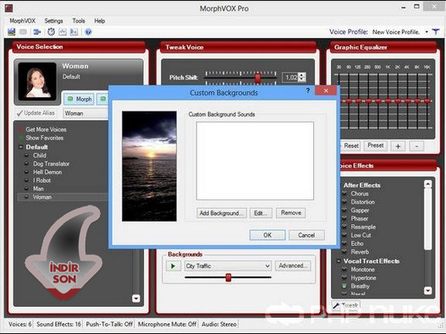Toggle the Distortion effect indicator
The height and width of the screenshot is (334, 446).
coord(344,202)
